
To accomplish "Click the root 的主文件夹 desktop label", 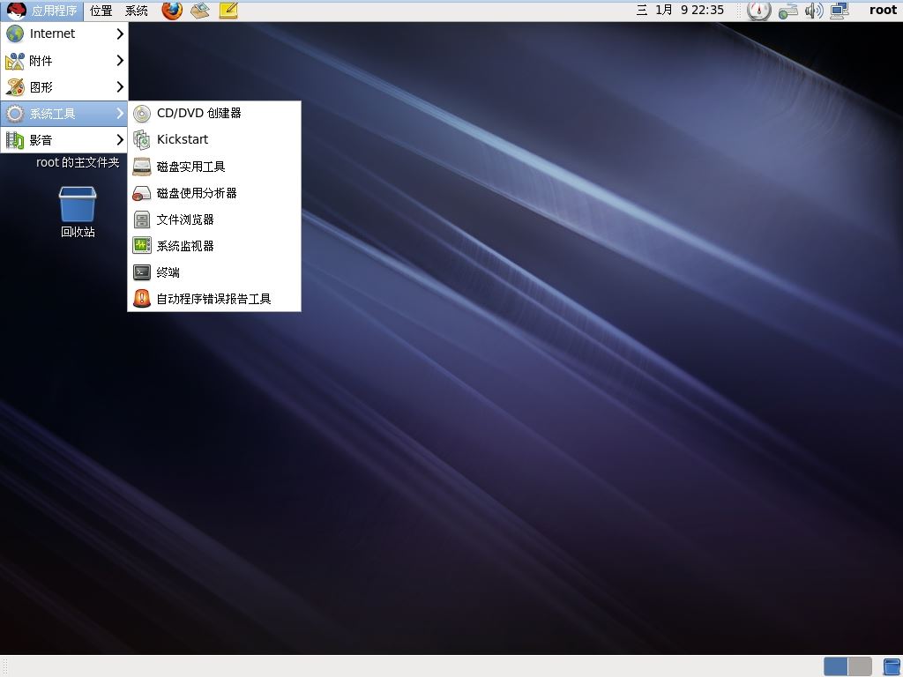I will (x=78, y=163).
